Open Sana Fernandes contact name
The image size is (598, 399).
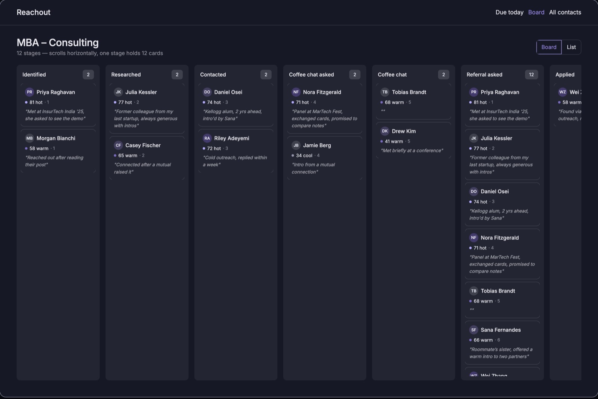(500, 329)
